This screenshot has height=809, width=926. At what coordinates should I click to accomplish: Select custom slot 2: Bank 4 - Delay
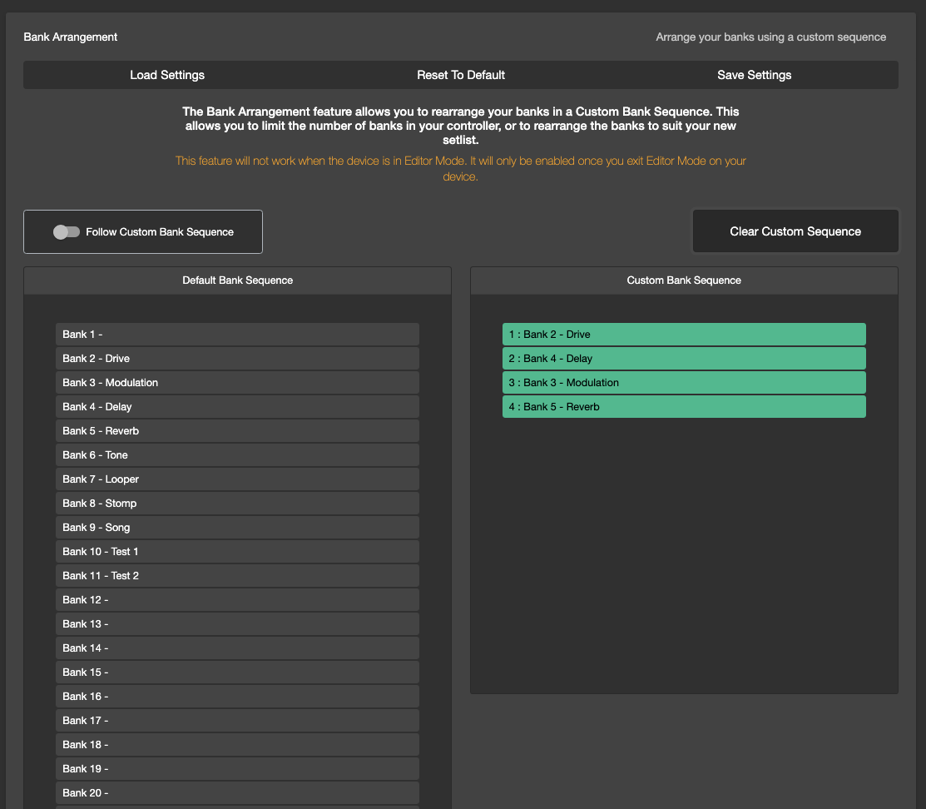click(684, 359)
